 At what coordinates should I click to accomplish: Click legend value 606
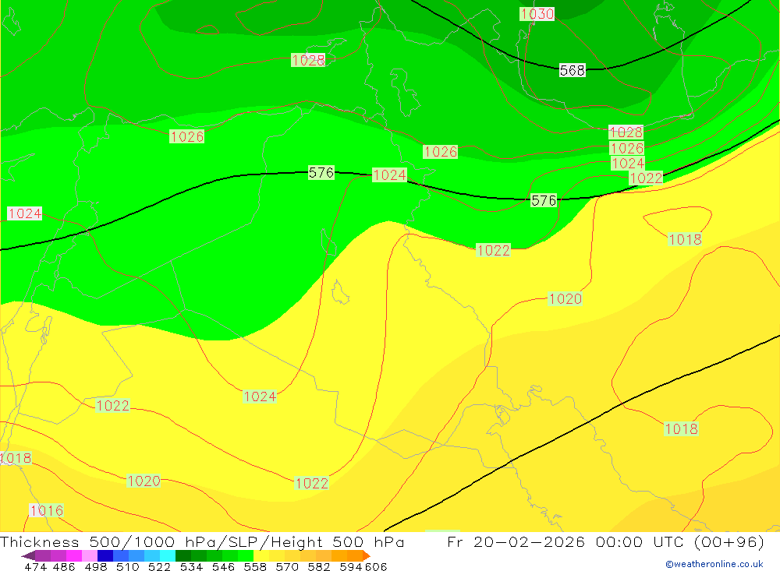click(375, 566)
